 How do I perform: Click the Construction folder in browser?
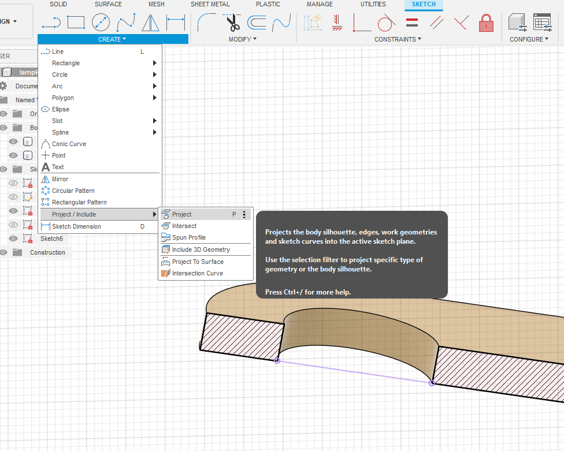point(47,252)
